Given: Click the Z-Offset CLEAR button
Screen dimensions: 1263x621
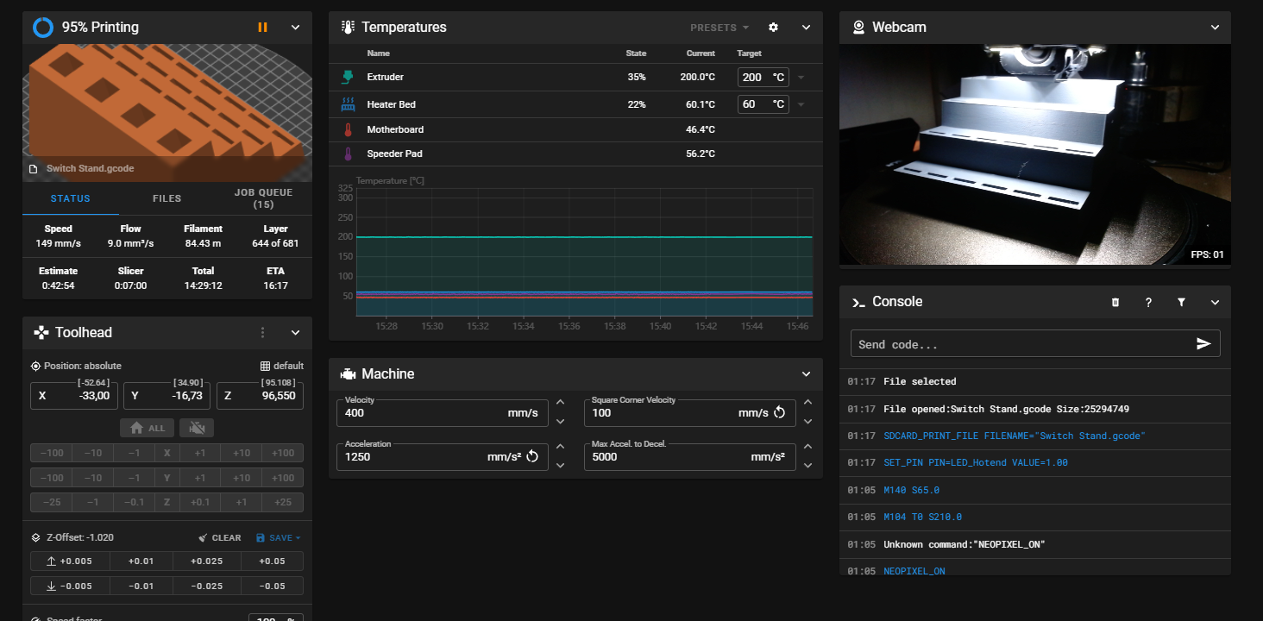Looking at the screenshot, I should [219, 538].
